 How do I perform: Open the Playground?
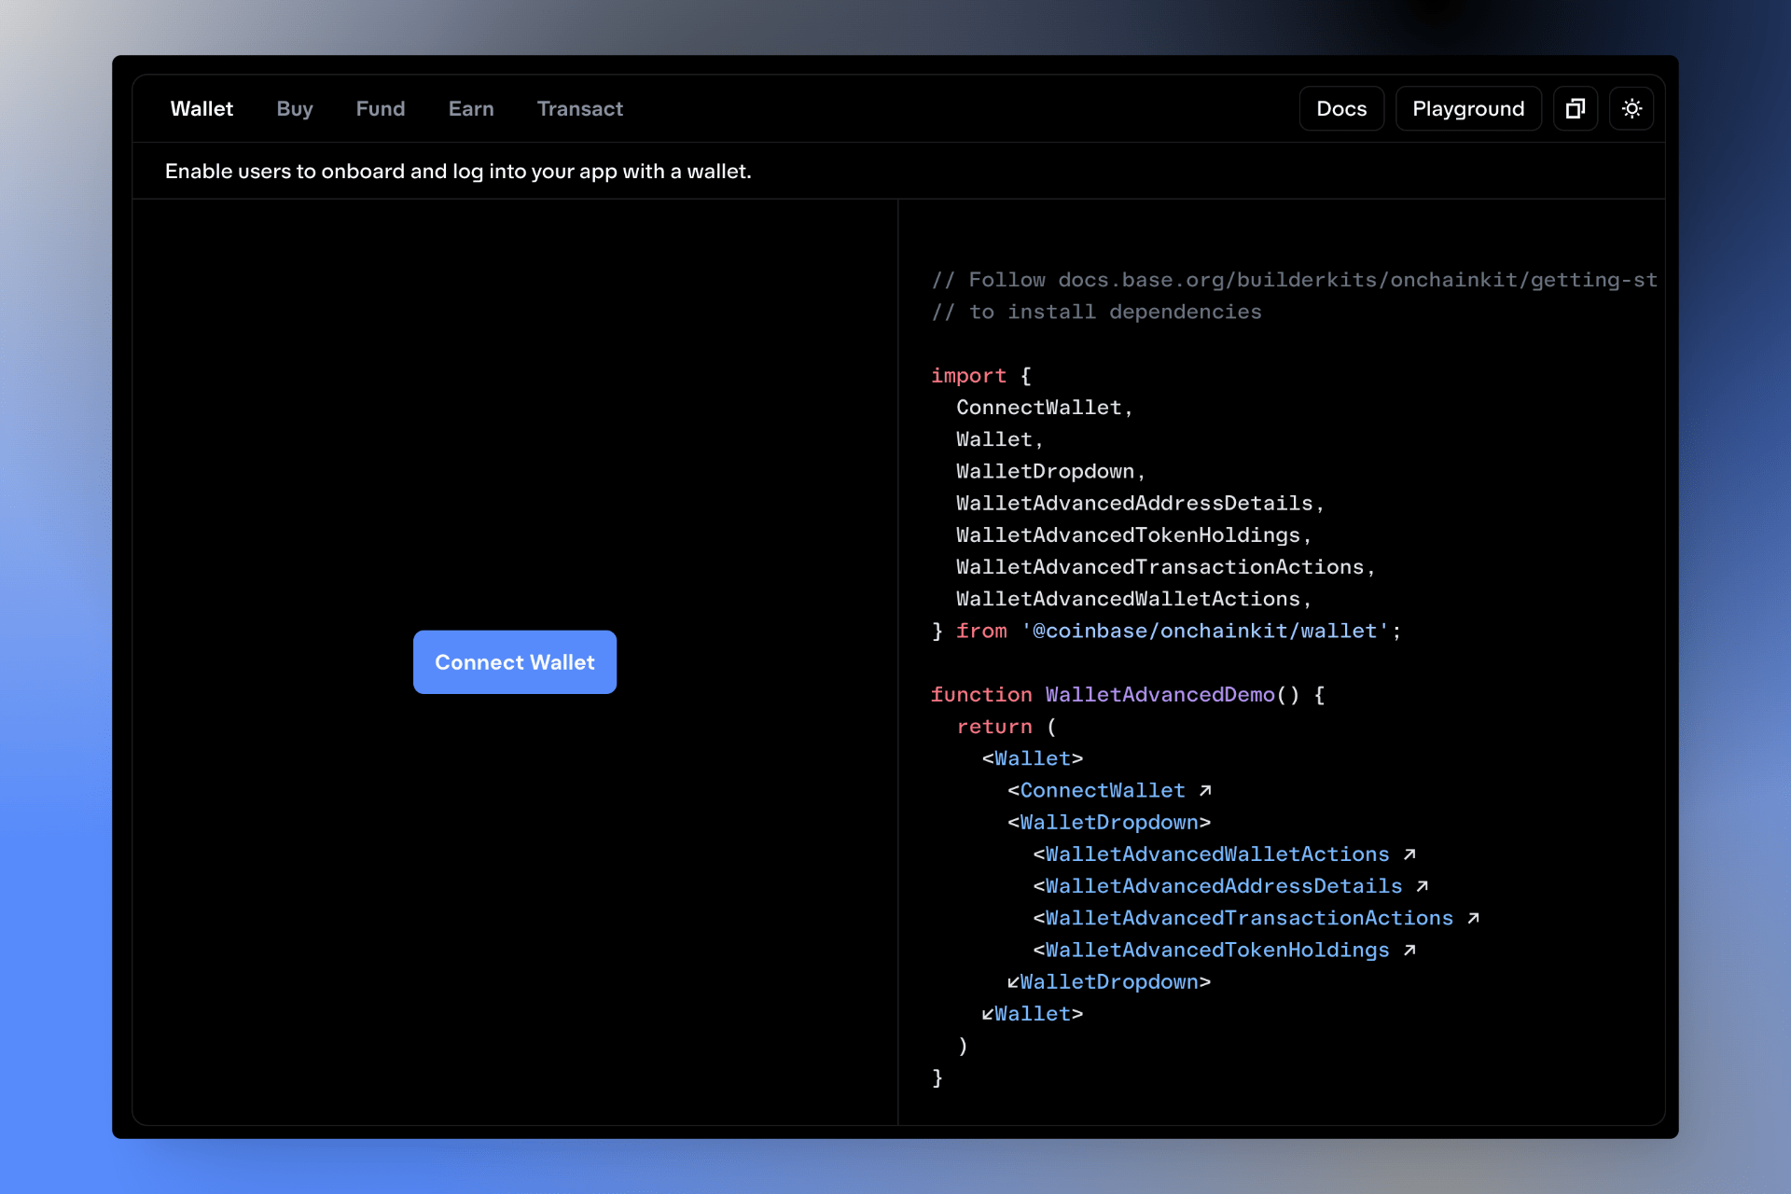pyautogui.click(x=1467, y=108)
